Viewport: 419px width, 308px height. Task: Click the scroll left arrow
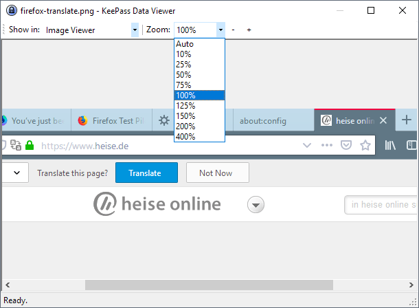click(x=8, y=285)
